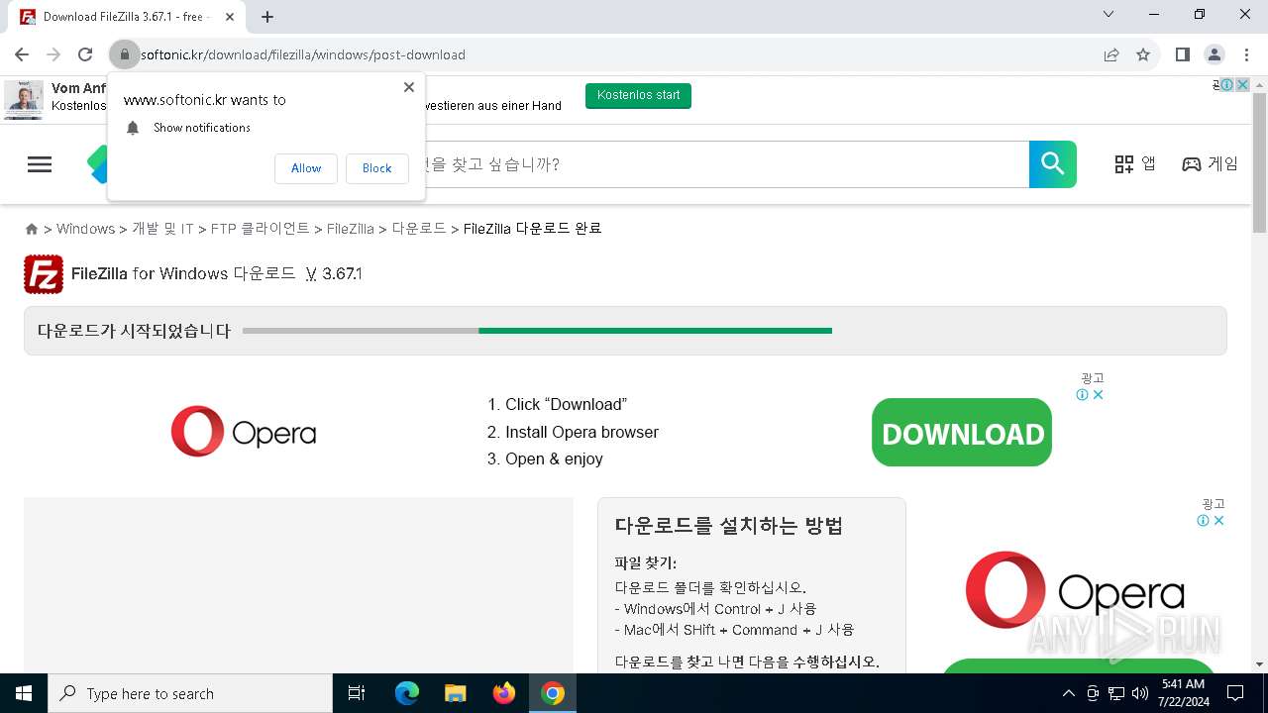Viewport: 1268px width, 713px height.
Task: Click the network tray icon
Action: 1116,693
